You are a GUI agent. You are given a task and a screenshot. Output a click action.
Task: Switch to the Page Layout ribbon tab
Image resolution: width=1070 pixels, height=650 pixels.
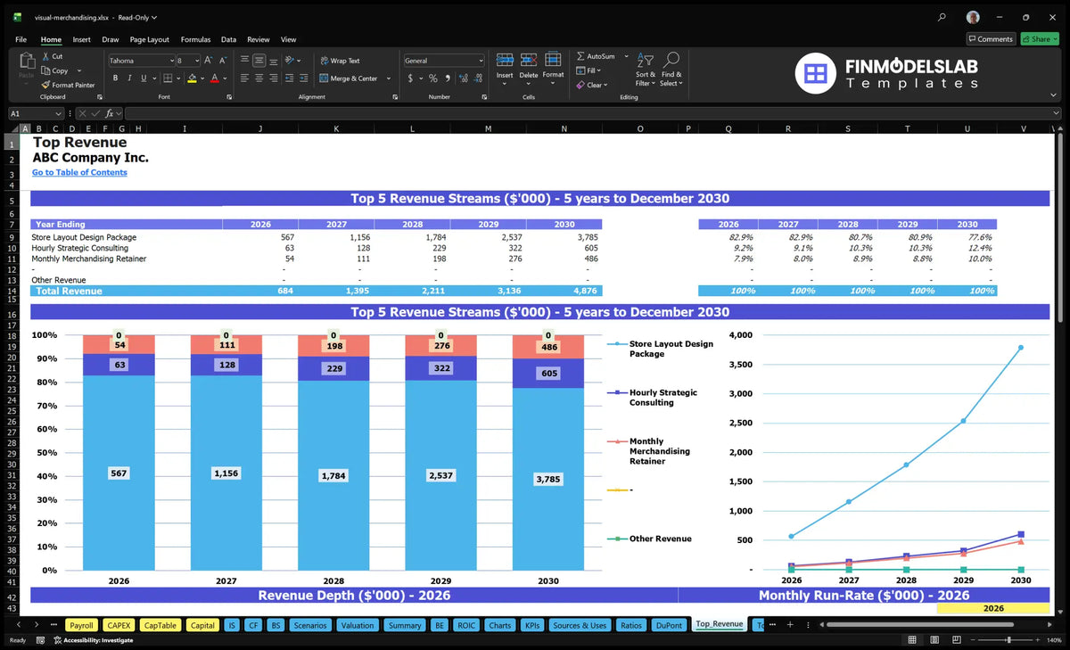tap(149, 39)
